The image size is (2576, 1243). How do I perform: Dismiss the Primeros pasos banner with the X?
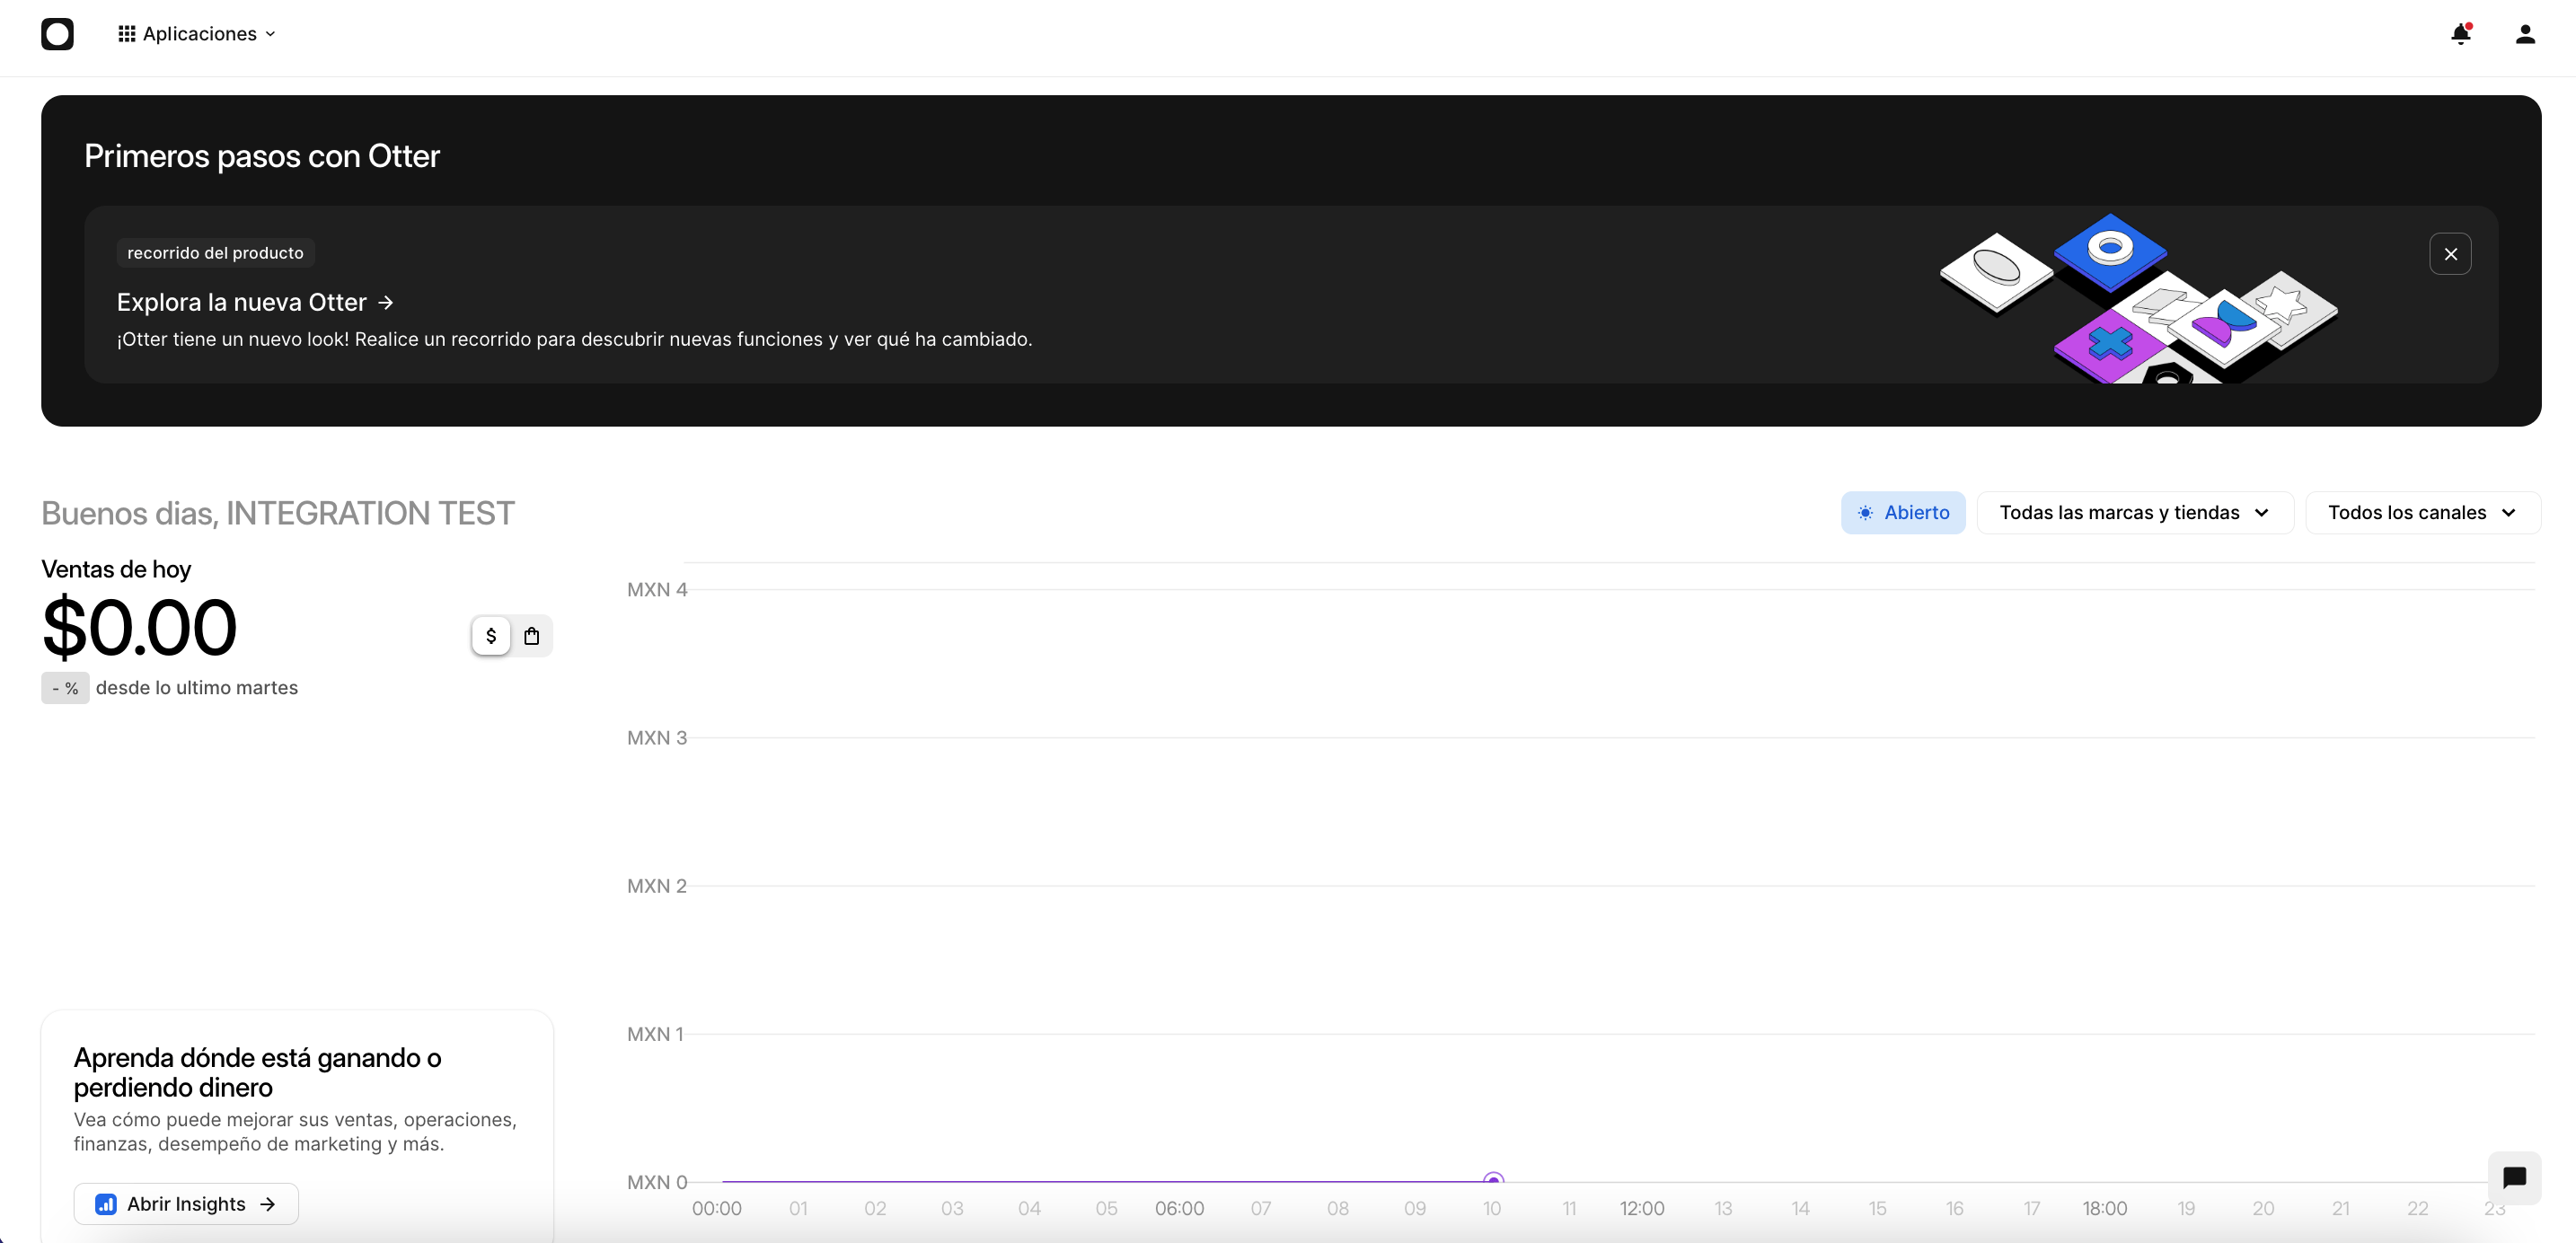point(2451,253)
